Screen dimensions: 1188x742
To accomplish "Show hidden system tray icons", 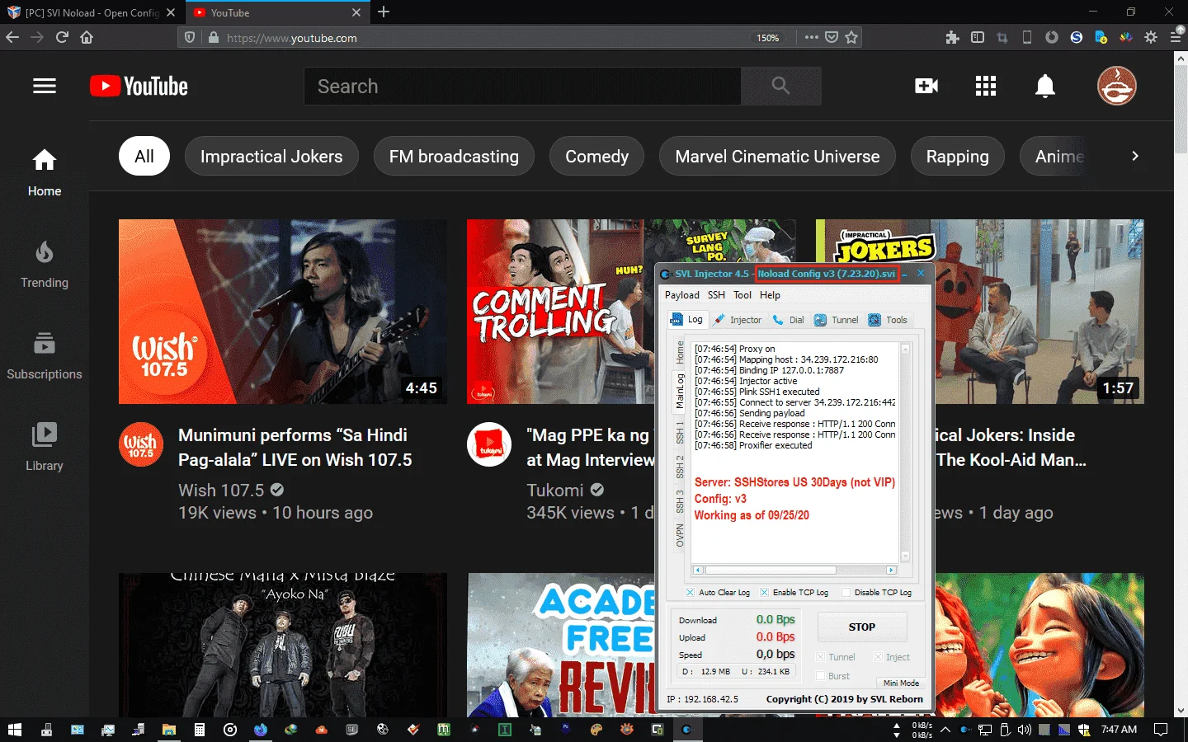I will coord(945,730).
